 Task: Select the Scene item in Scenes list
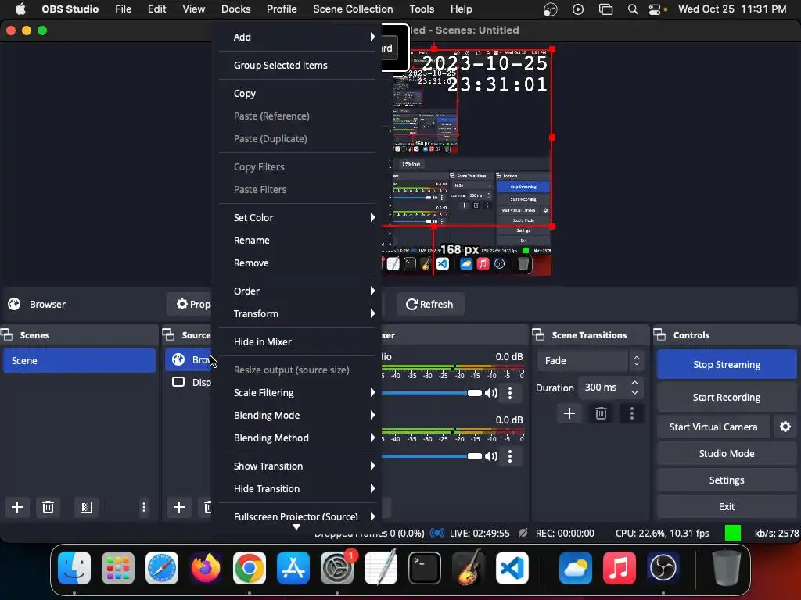coord(79,360)
